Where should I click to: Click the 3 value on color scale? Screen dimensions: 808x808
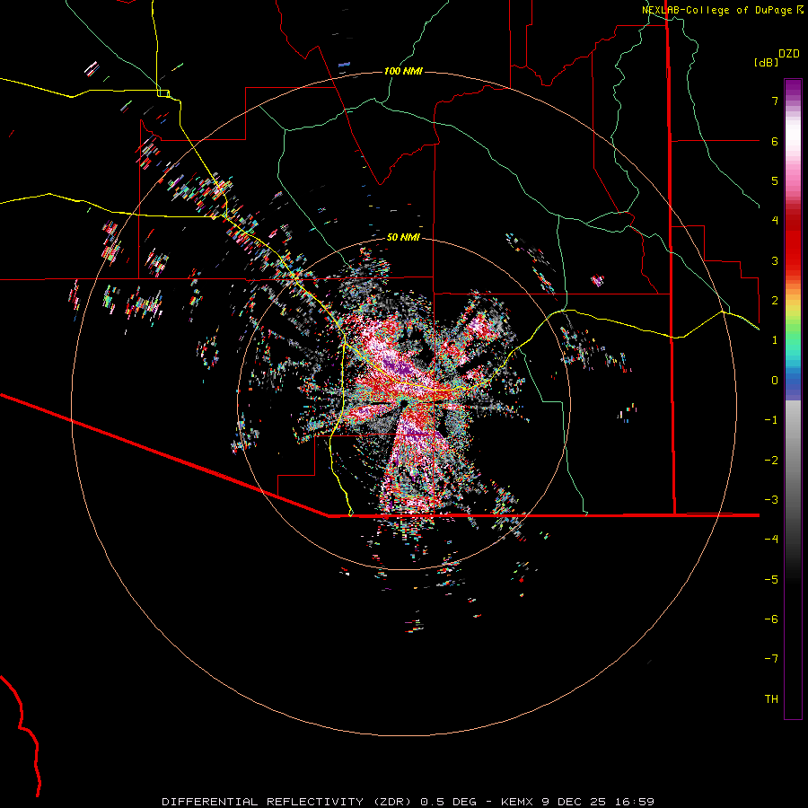775,260
